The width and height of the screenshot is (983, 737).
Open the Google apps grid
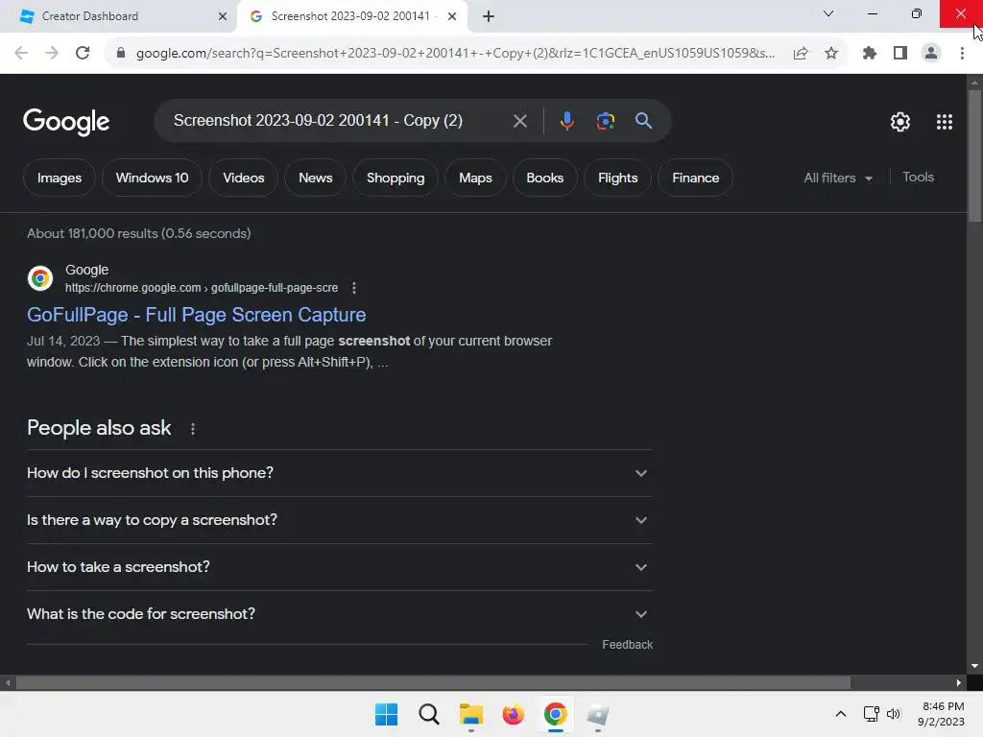tap(945, 122)
